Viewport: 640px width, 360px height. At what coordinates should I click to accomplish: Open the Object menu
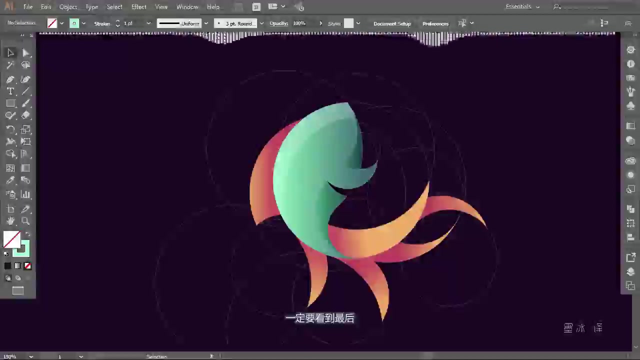click(68, 7)
